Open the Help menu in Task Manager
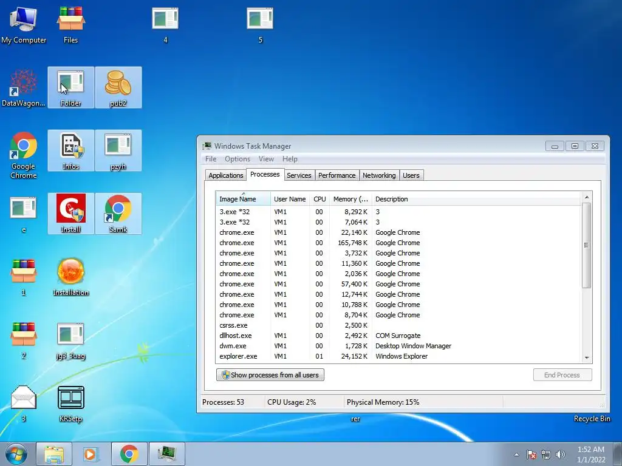This screenshot has height=466, width=622. [x=290, y=159]
